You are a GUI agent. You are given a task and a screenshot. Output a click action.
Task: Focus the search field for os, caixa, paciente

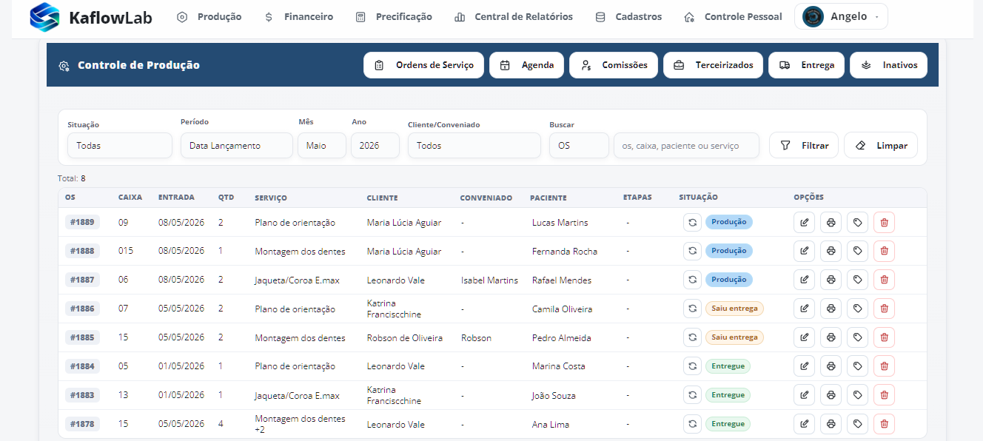pyautogui.click(x=686, y=146)
